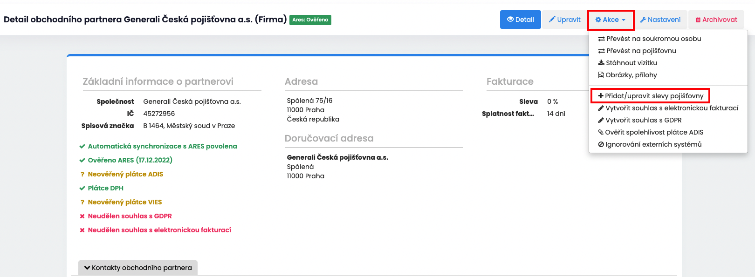Click the Doručovací adresa section heading
Viewport: 755px width, 277px height.
329,138
